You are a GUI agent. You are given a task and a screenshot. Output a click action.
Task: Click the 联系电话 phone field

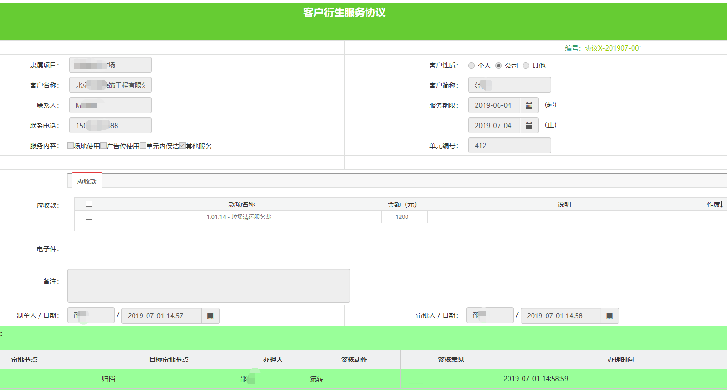[x=110, y=126]
